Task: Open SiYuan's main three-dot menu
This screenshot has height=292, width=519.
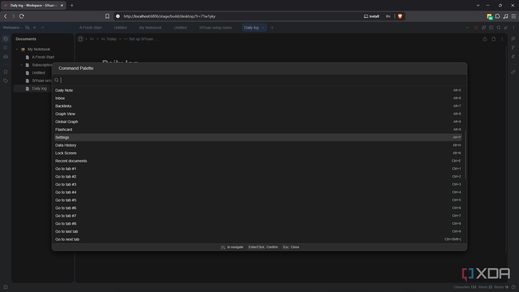Action: point(514,28)
